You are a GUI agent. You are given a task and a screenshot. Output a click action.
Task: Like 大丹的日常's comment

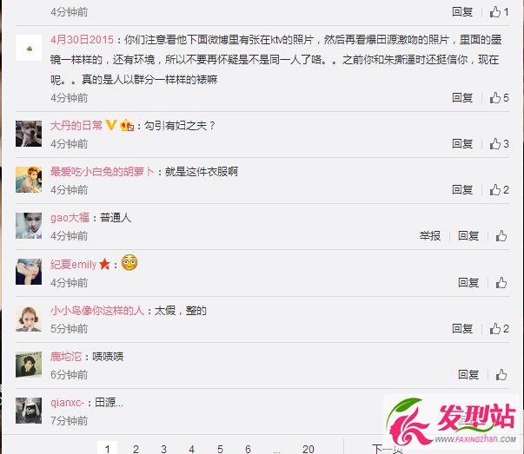[499, 144]
